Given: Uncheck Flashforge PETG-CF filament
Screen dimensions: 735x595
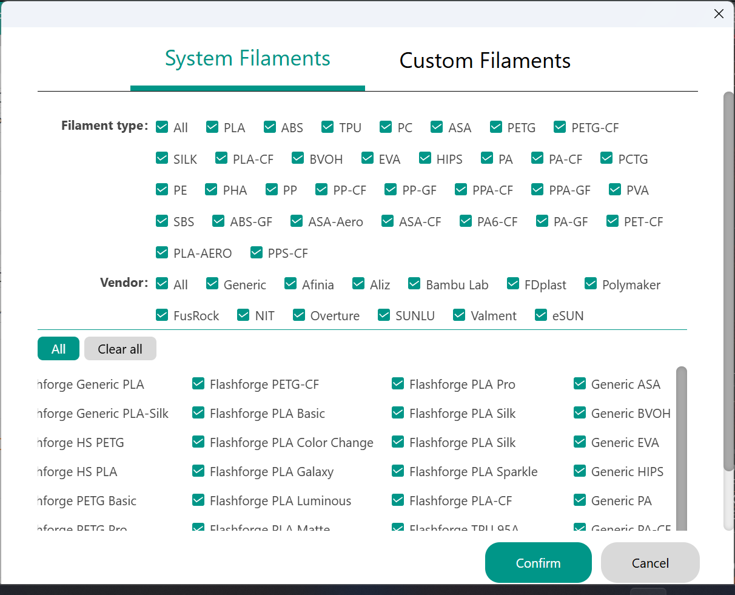Looking at the screenshot, I should click(x=198, y=383).
